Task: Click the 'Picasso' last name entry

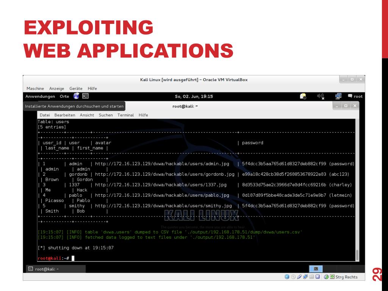Action: [55, 200]
